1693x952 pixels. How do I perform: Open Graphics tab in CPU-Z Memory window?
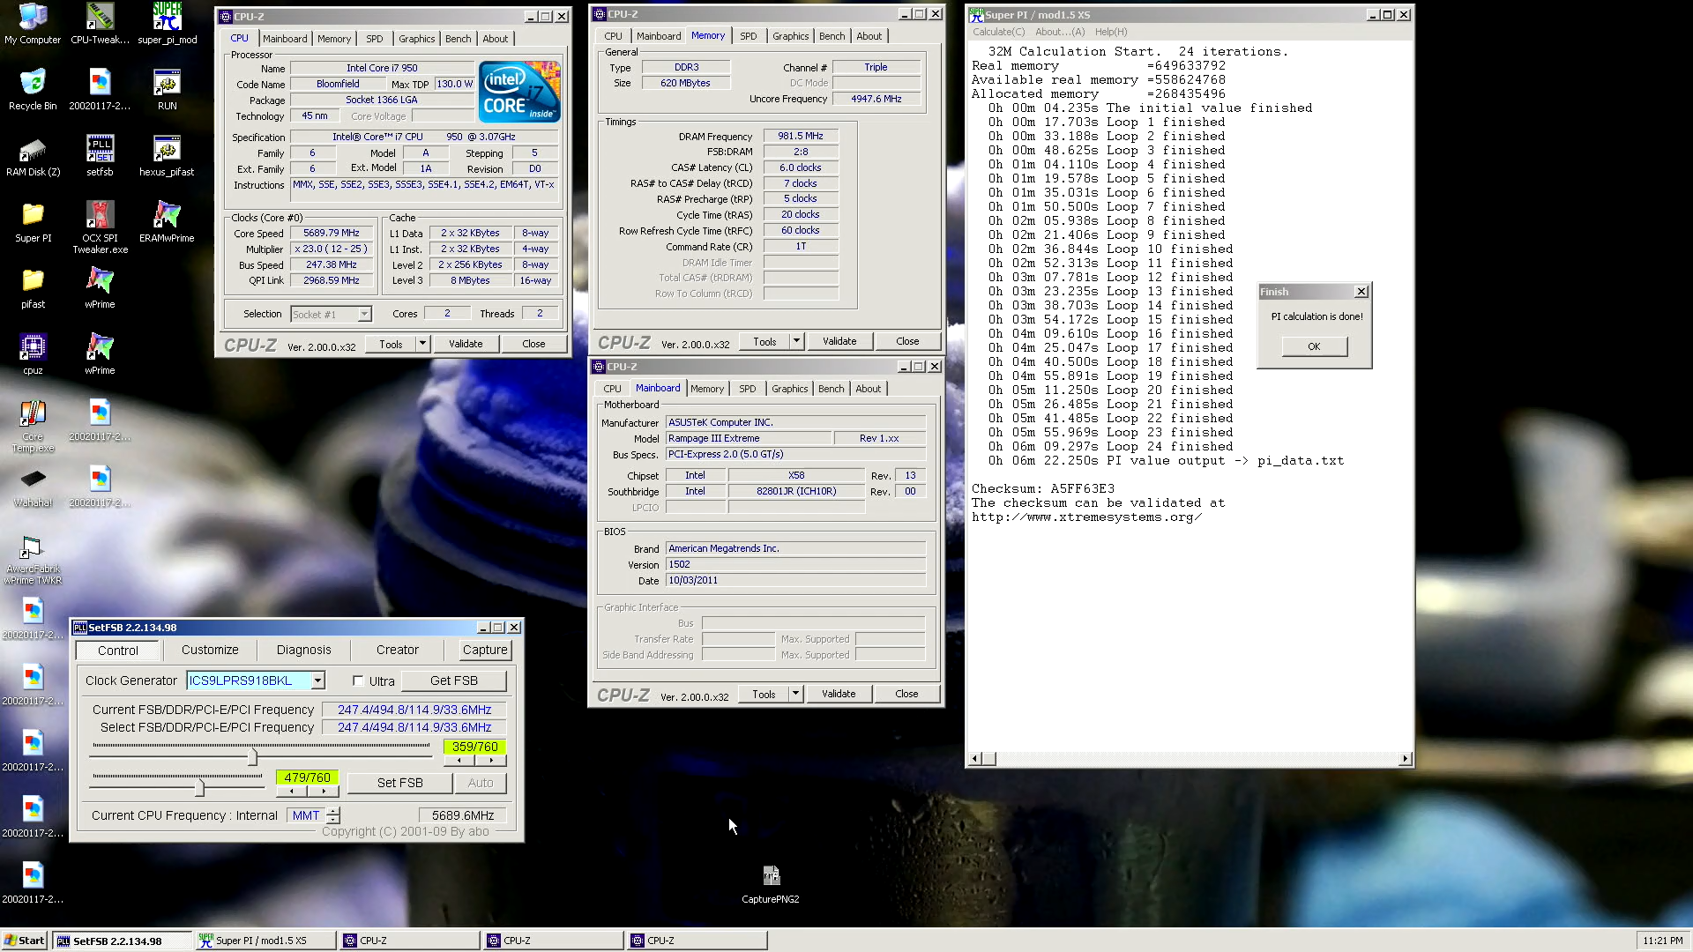pos(790,36)
